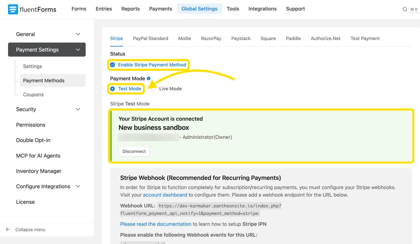
Task: Switch to the Paddle tab
Action: [293, 38]
